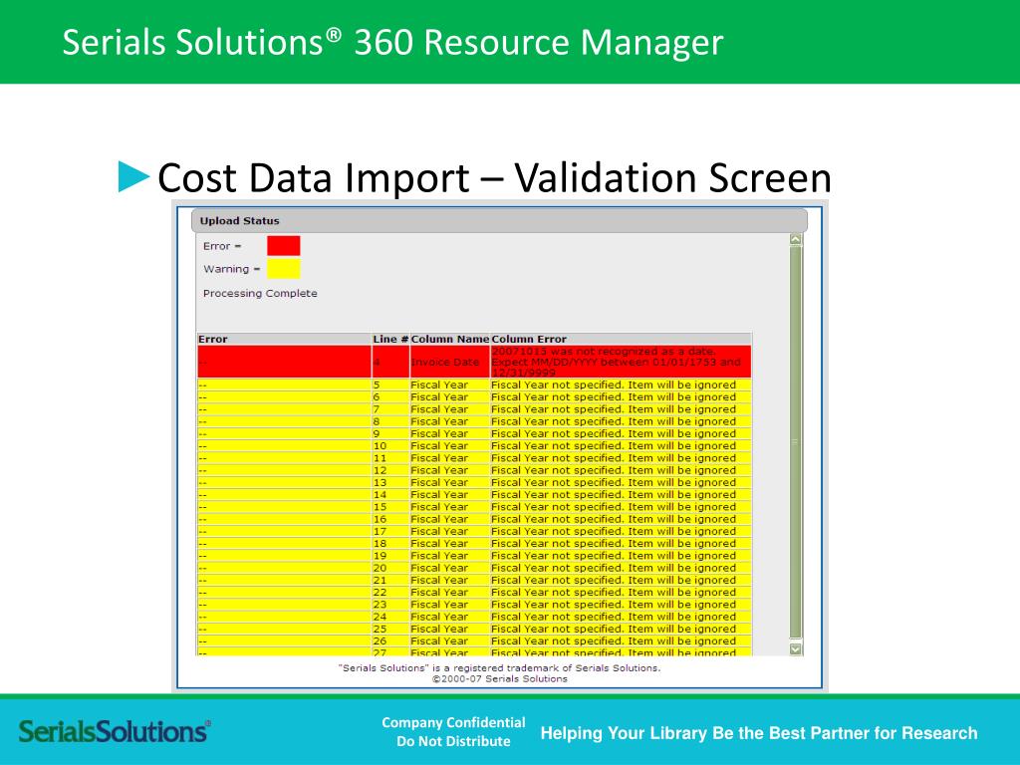
Task: Click line number 15 cell
Action: point(390,507)
